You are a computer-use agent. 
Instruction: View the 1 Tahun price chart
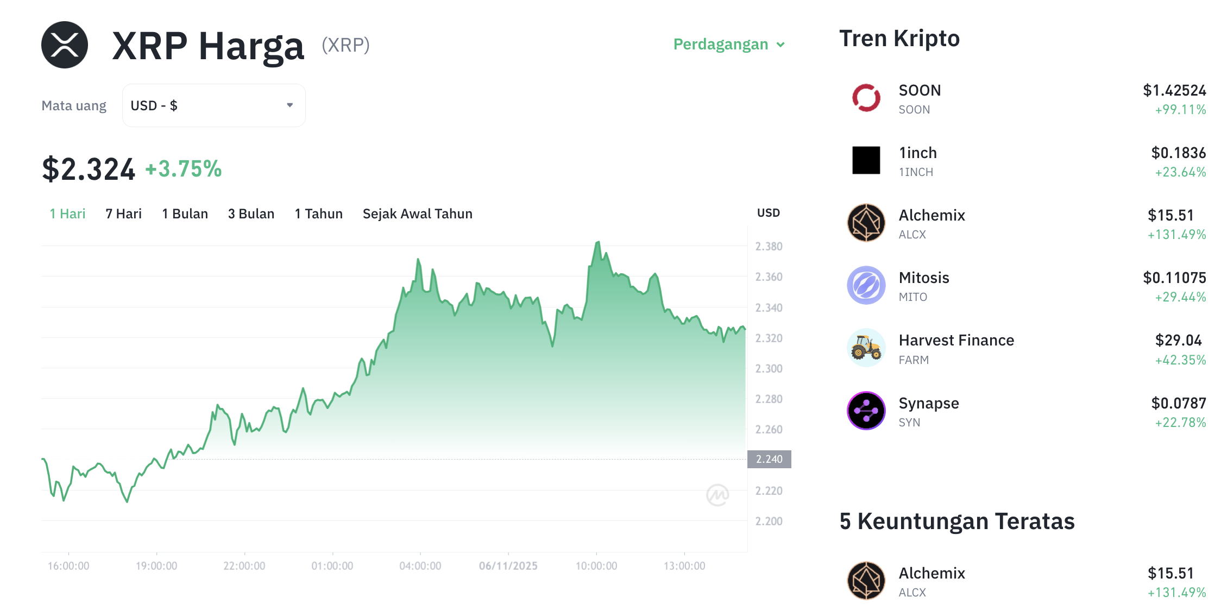point(318,213)
